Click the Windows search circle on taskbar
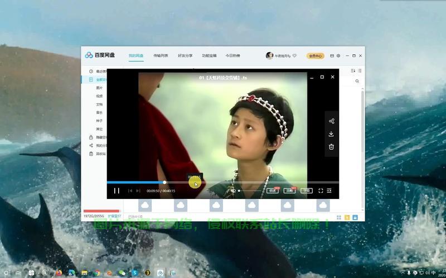 6,273
